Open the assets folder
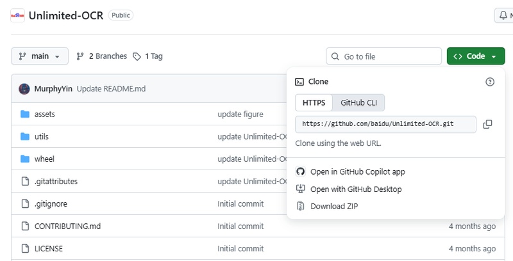513x261 pixels. (x=45, y=114)
